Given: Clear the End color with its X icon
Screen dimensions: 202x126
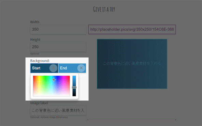Looking at the screenshot, I should tap(81, 68).
